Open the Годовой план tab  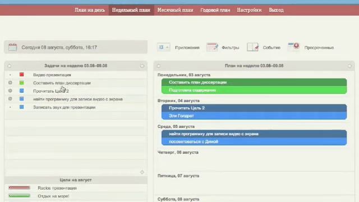tap(215, 10)
